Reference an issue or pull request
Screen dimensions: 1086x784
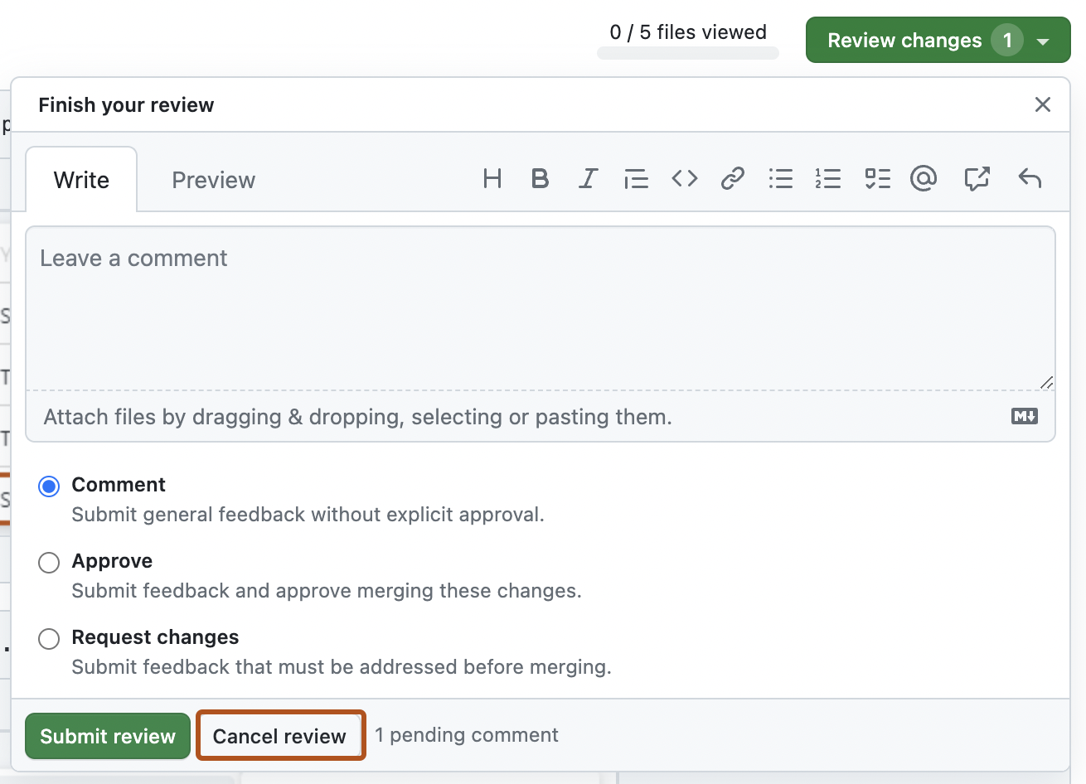(x=977, y=178)
